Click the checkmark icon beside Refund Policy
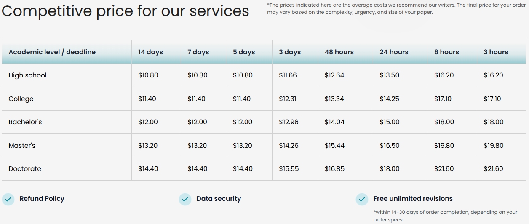 (x=8, y=199)
